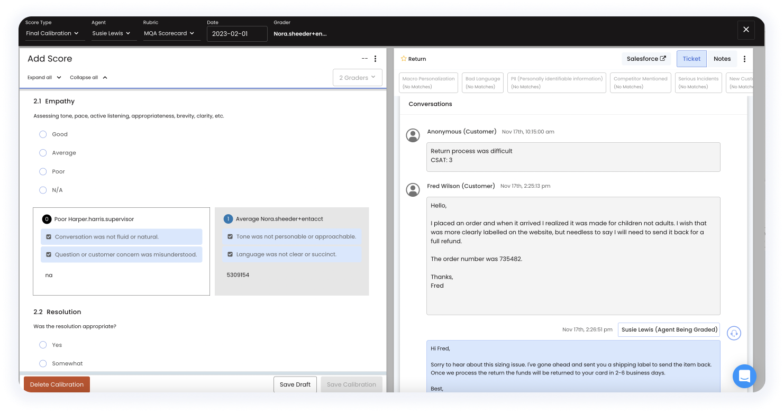Open the 2 Graders dropdown
This screenshot has height=413, width=784.
[x=357, y=77]
